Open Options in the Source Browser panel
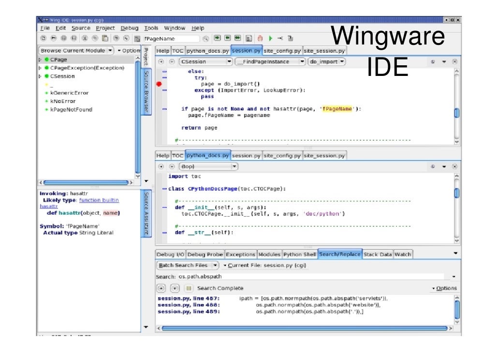Image resolution: width=498 pixels, height=352 pixels. pyautogui.click(x=129, y=50)
